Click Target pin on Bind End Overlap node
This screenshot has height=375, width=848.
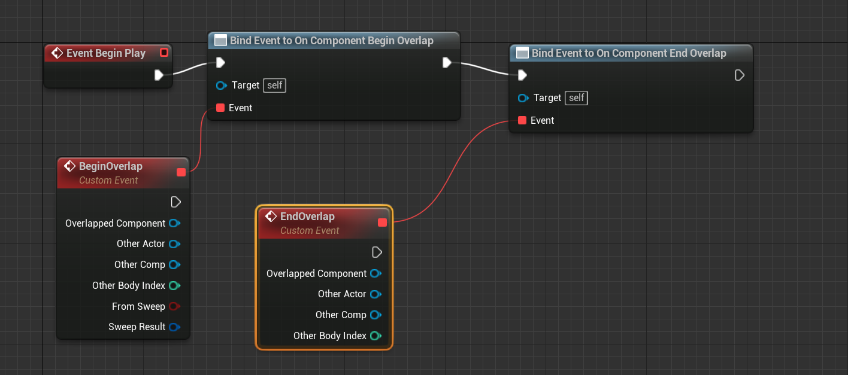point(523,98)
